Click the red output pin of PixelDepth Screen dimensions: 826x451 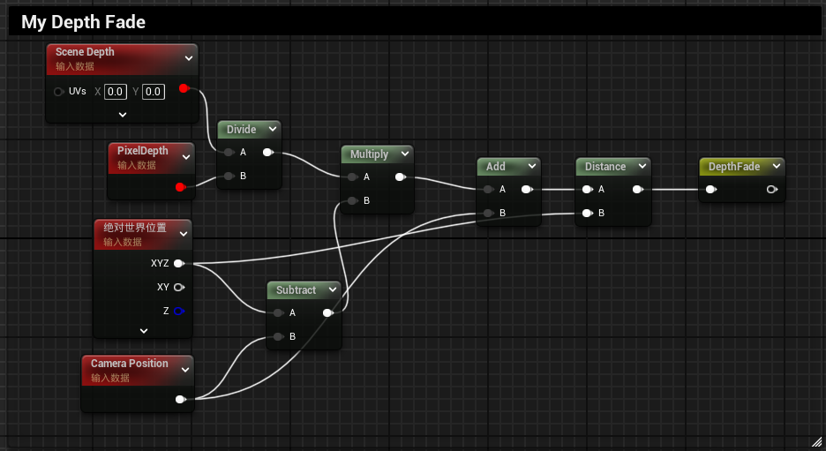click(180, 186)
